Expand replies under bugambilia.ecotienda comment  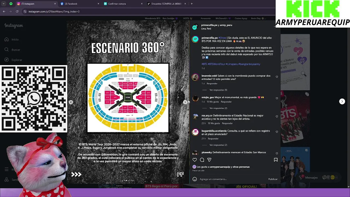tap(218, 145)
